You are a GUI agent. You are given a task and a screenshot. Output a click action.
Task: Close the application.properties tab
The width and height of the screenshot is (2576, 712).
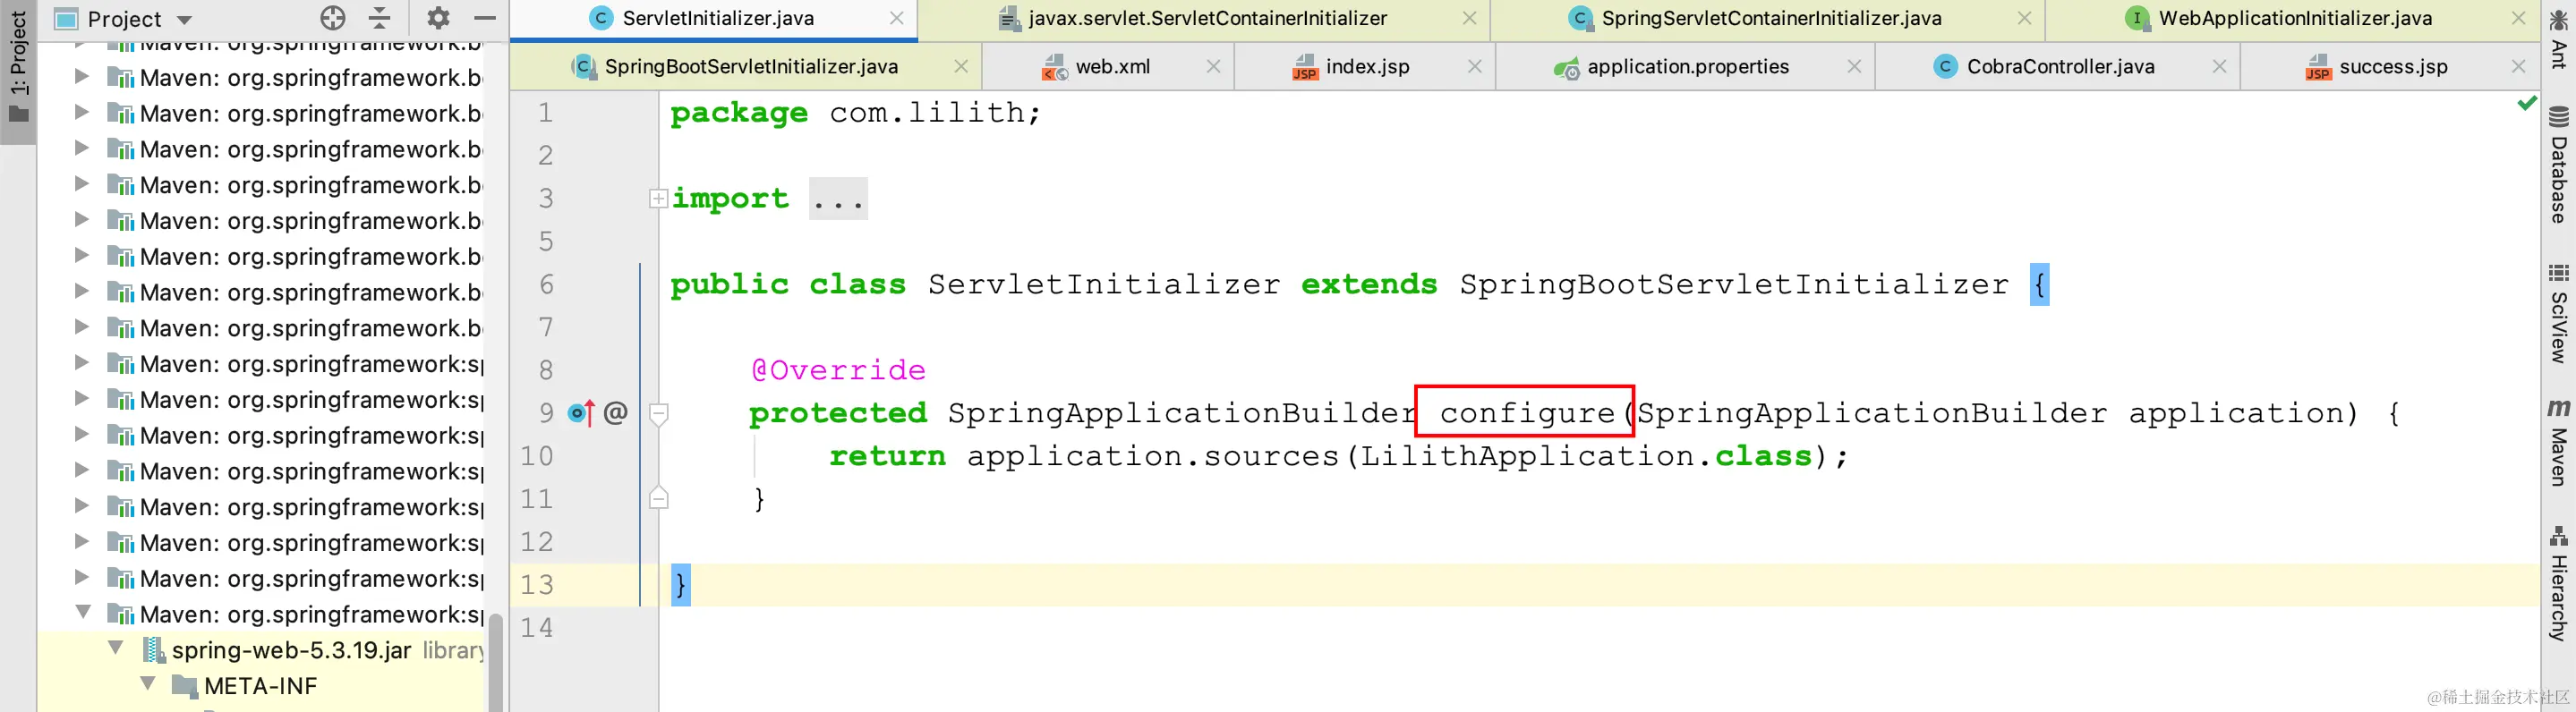[1854, 66]
